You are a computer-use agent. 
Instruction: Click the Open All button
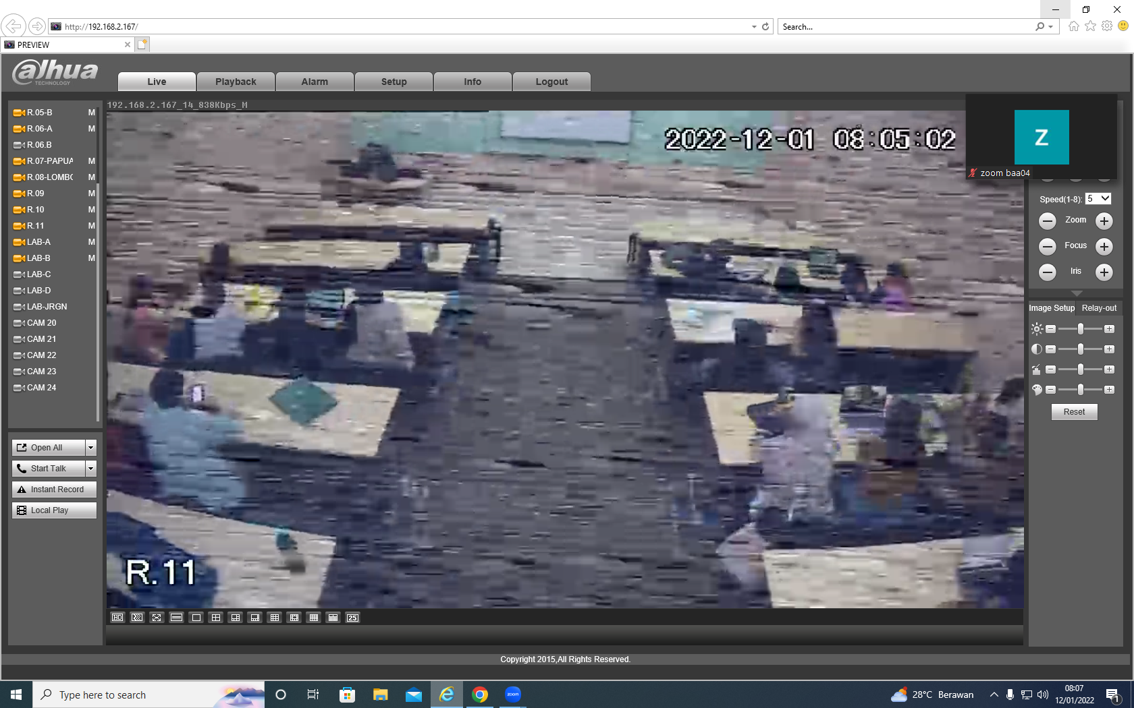coord(49,448)
